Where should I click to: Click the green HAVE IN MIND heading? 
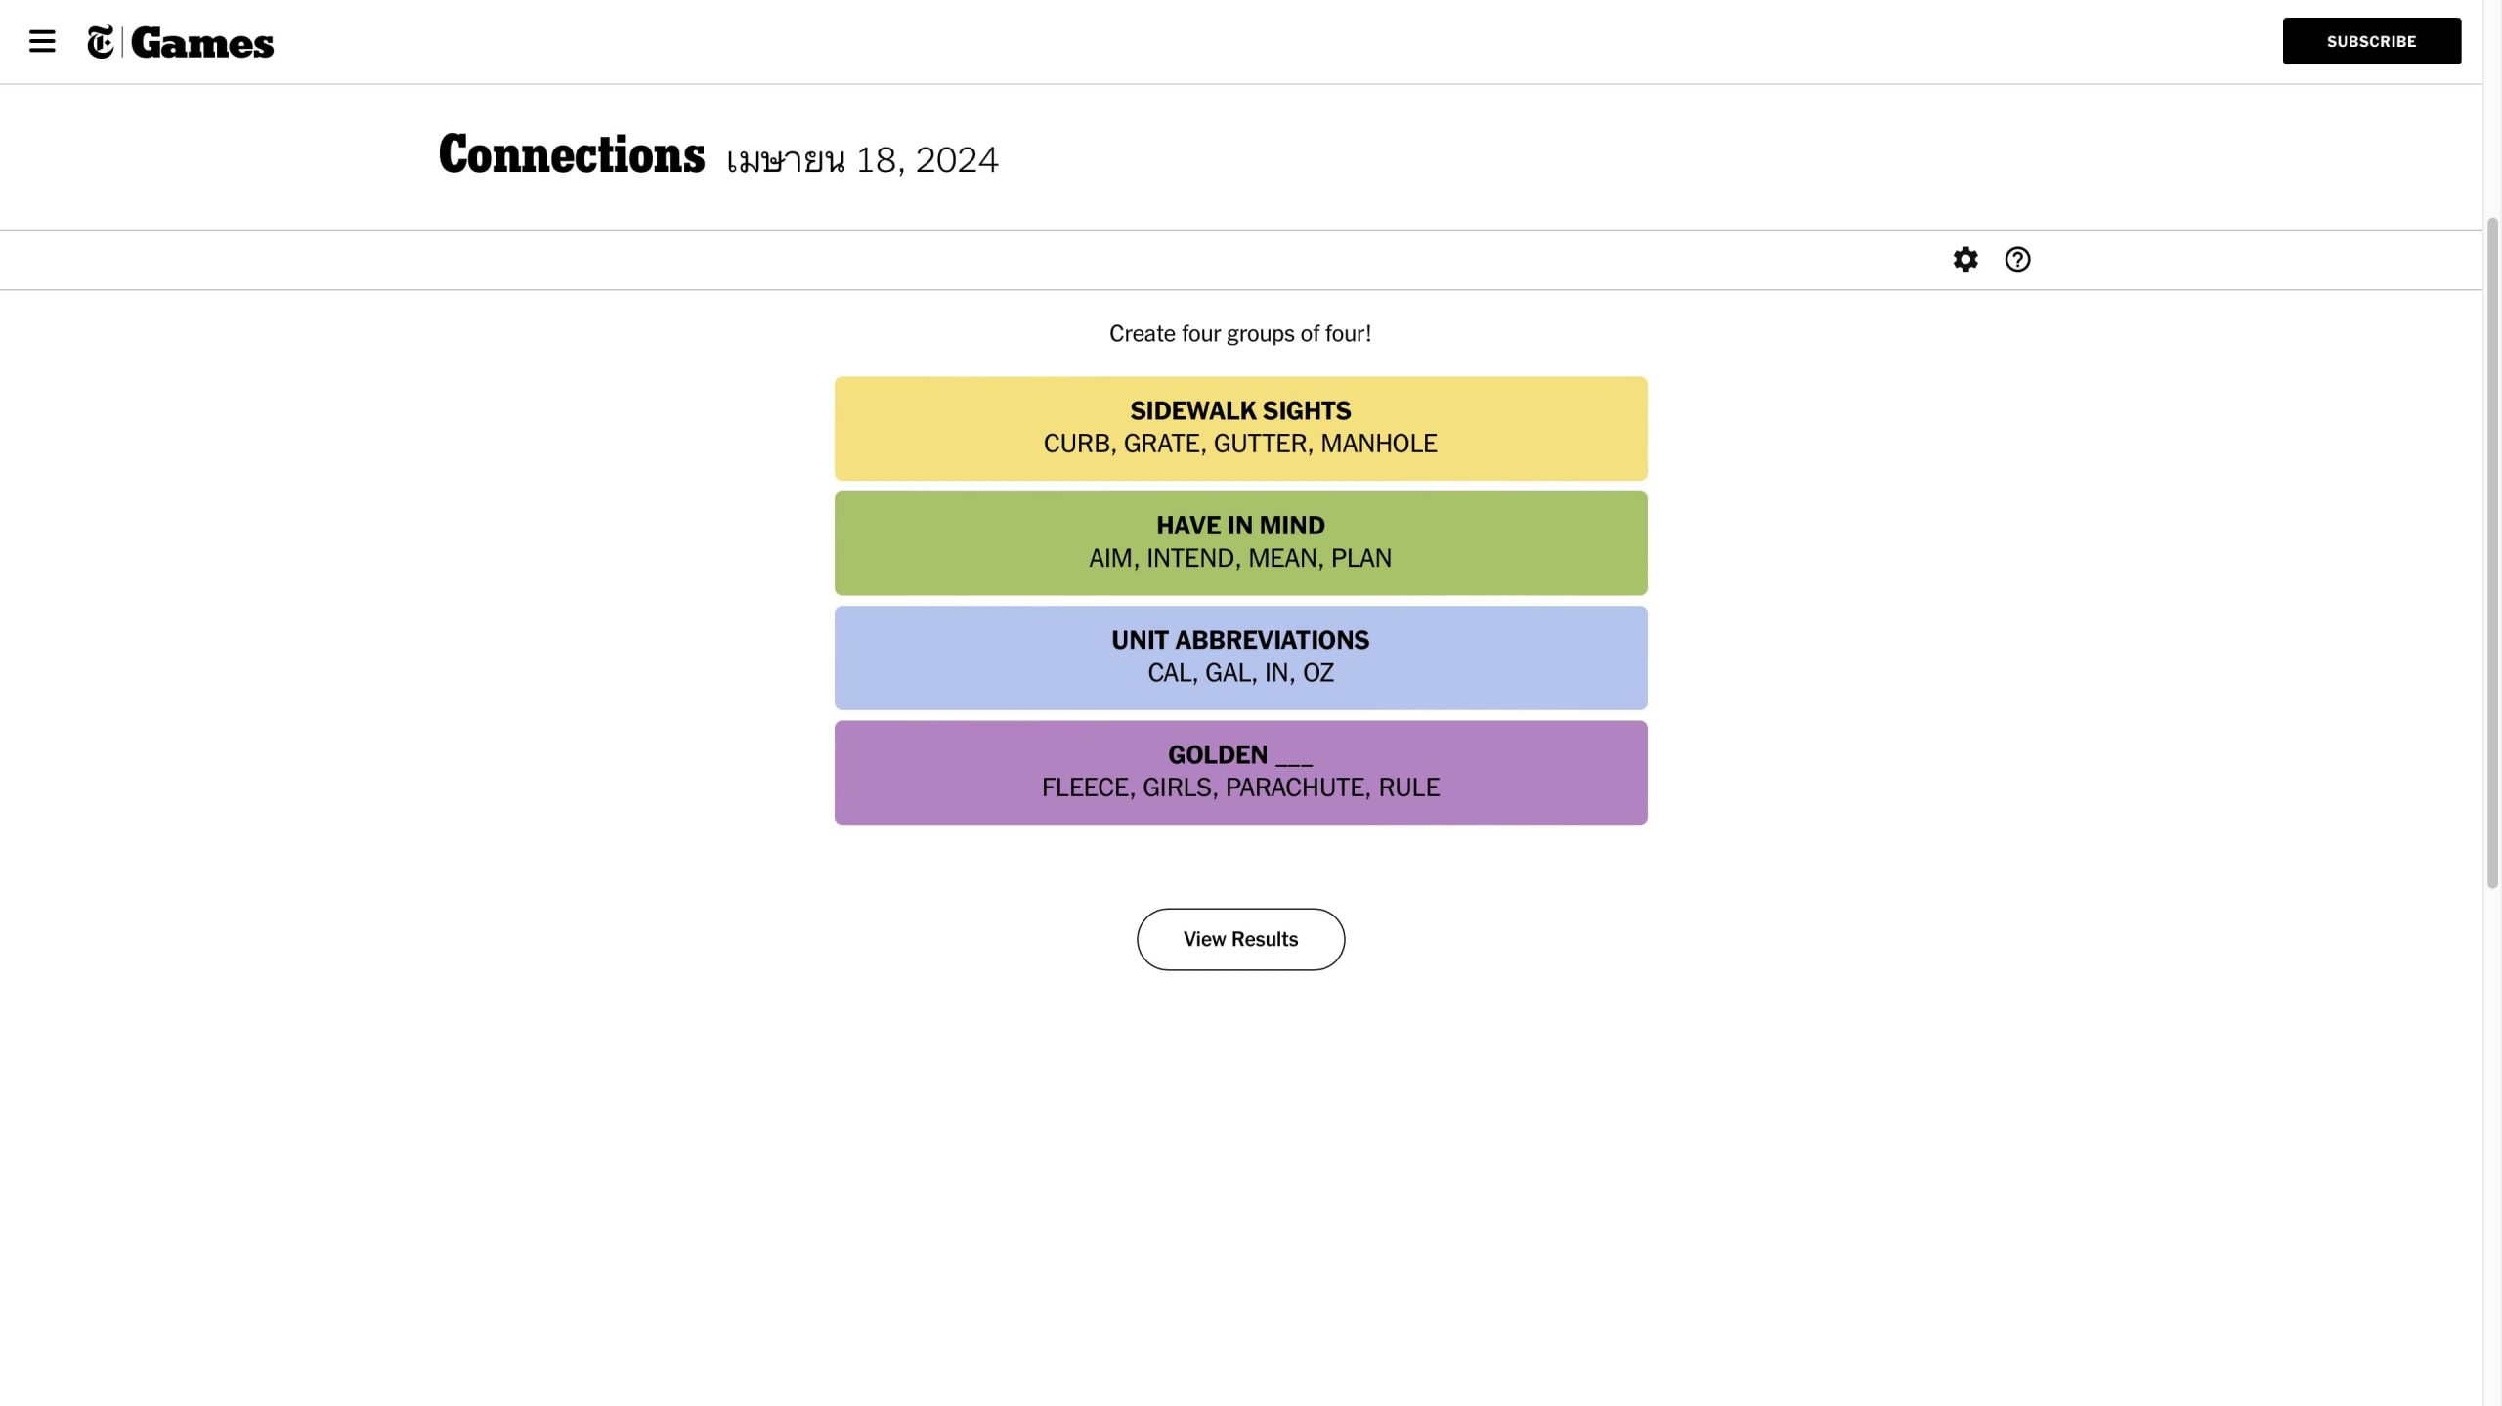point(1240,526)
